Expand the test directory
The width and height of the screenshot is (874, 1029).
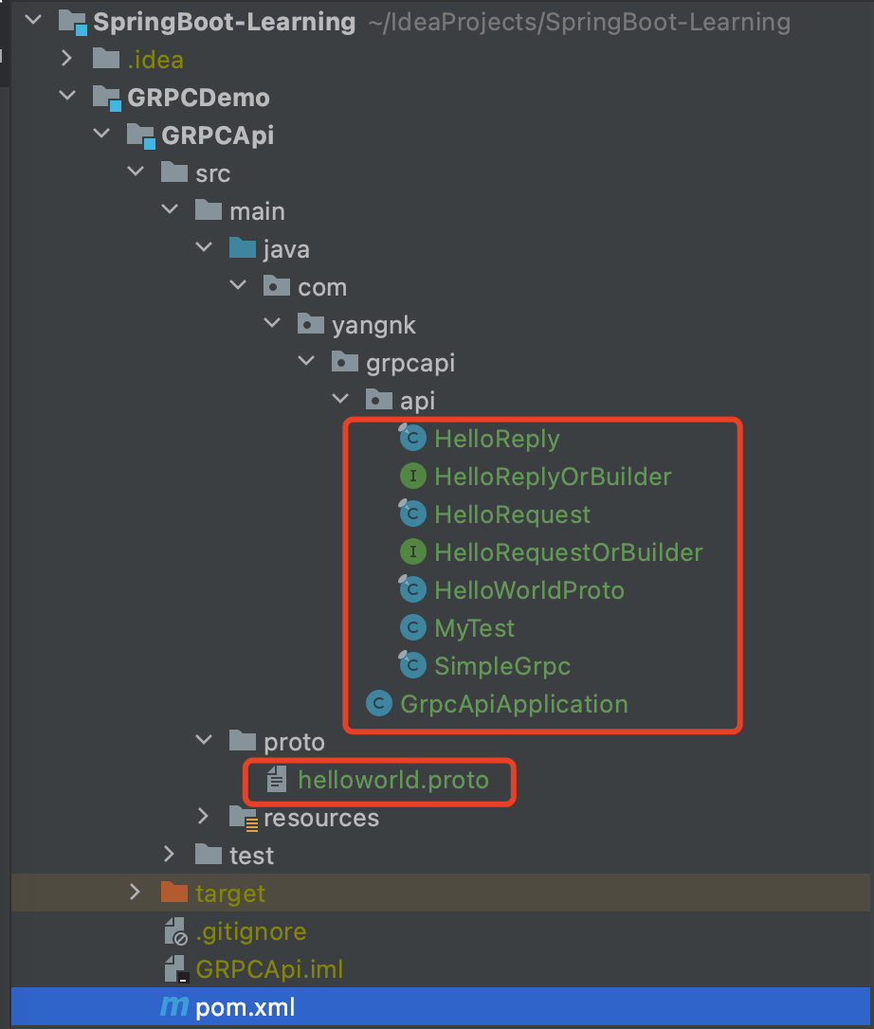[x=170, y=854]
